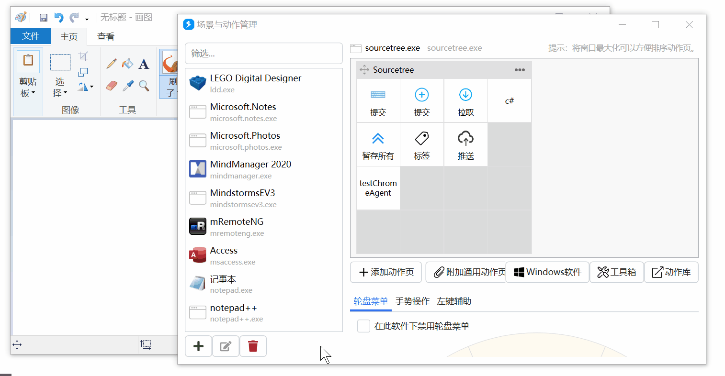
Task: Open the 动作库 button
Action: click(x=671, y=272)
